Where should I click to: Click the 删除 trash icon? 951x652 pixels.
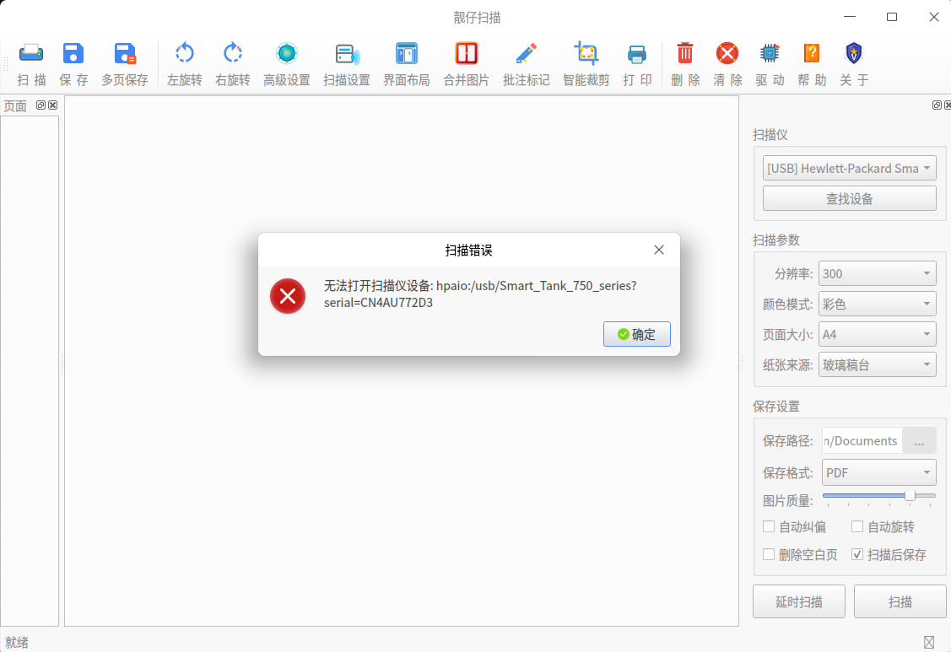[x=685, y=53]
